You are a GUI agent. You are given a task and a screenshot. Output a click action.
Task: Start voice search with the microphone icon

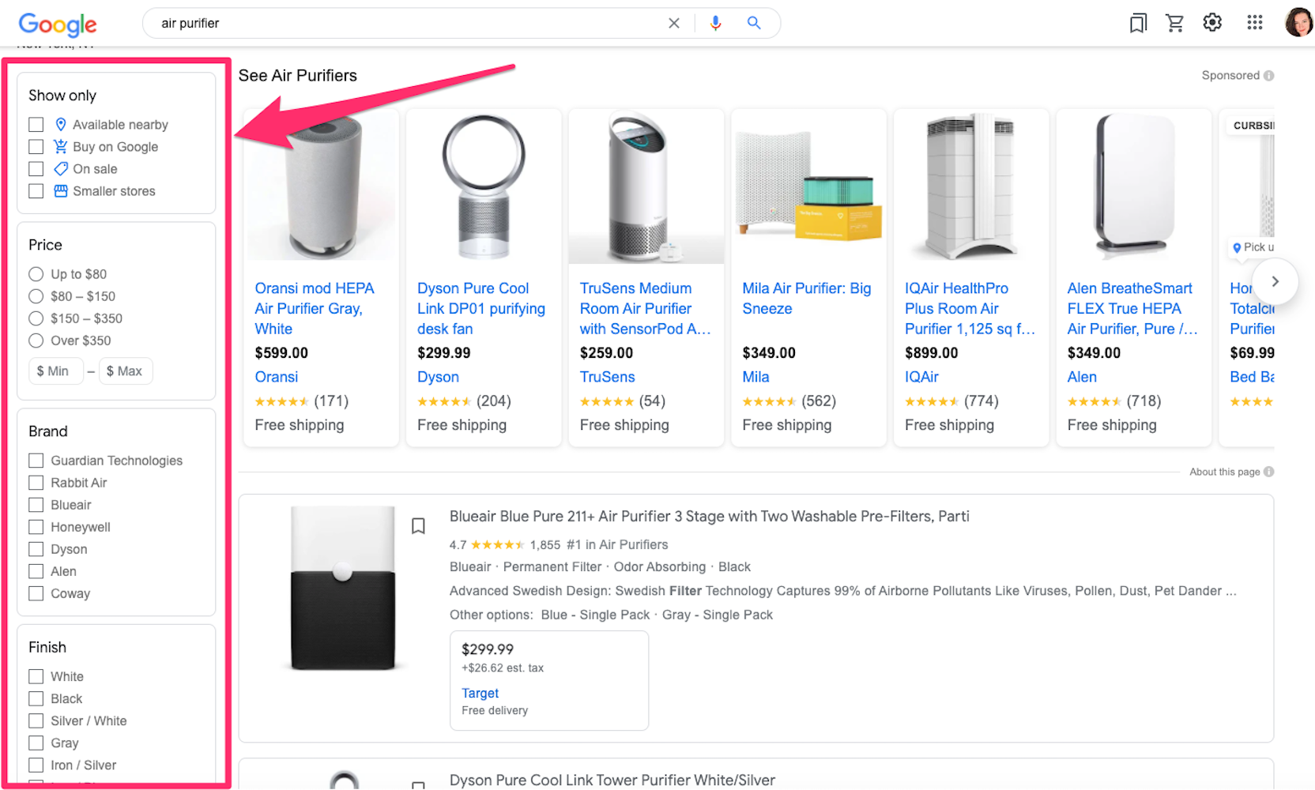pos(715,24)
